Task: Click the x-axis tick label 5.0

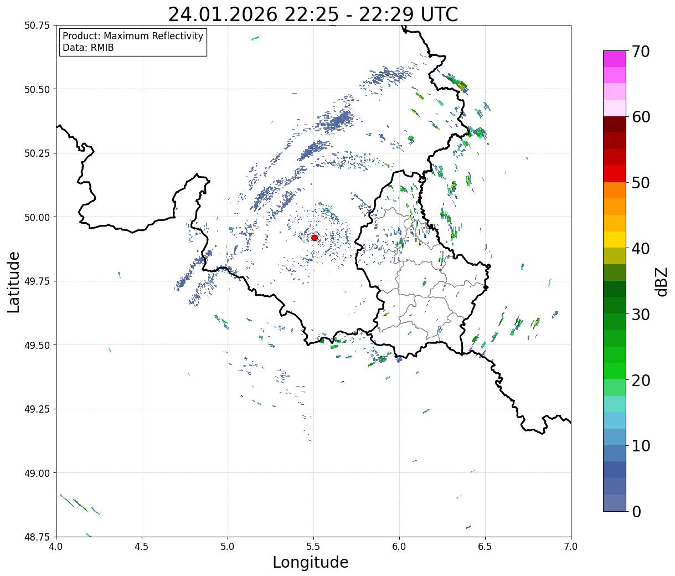Action: pos(228,546)
